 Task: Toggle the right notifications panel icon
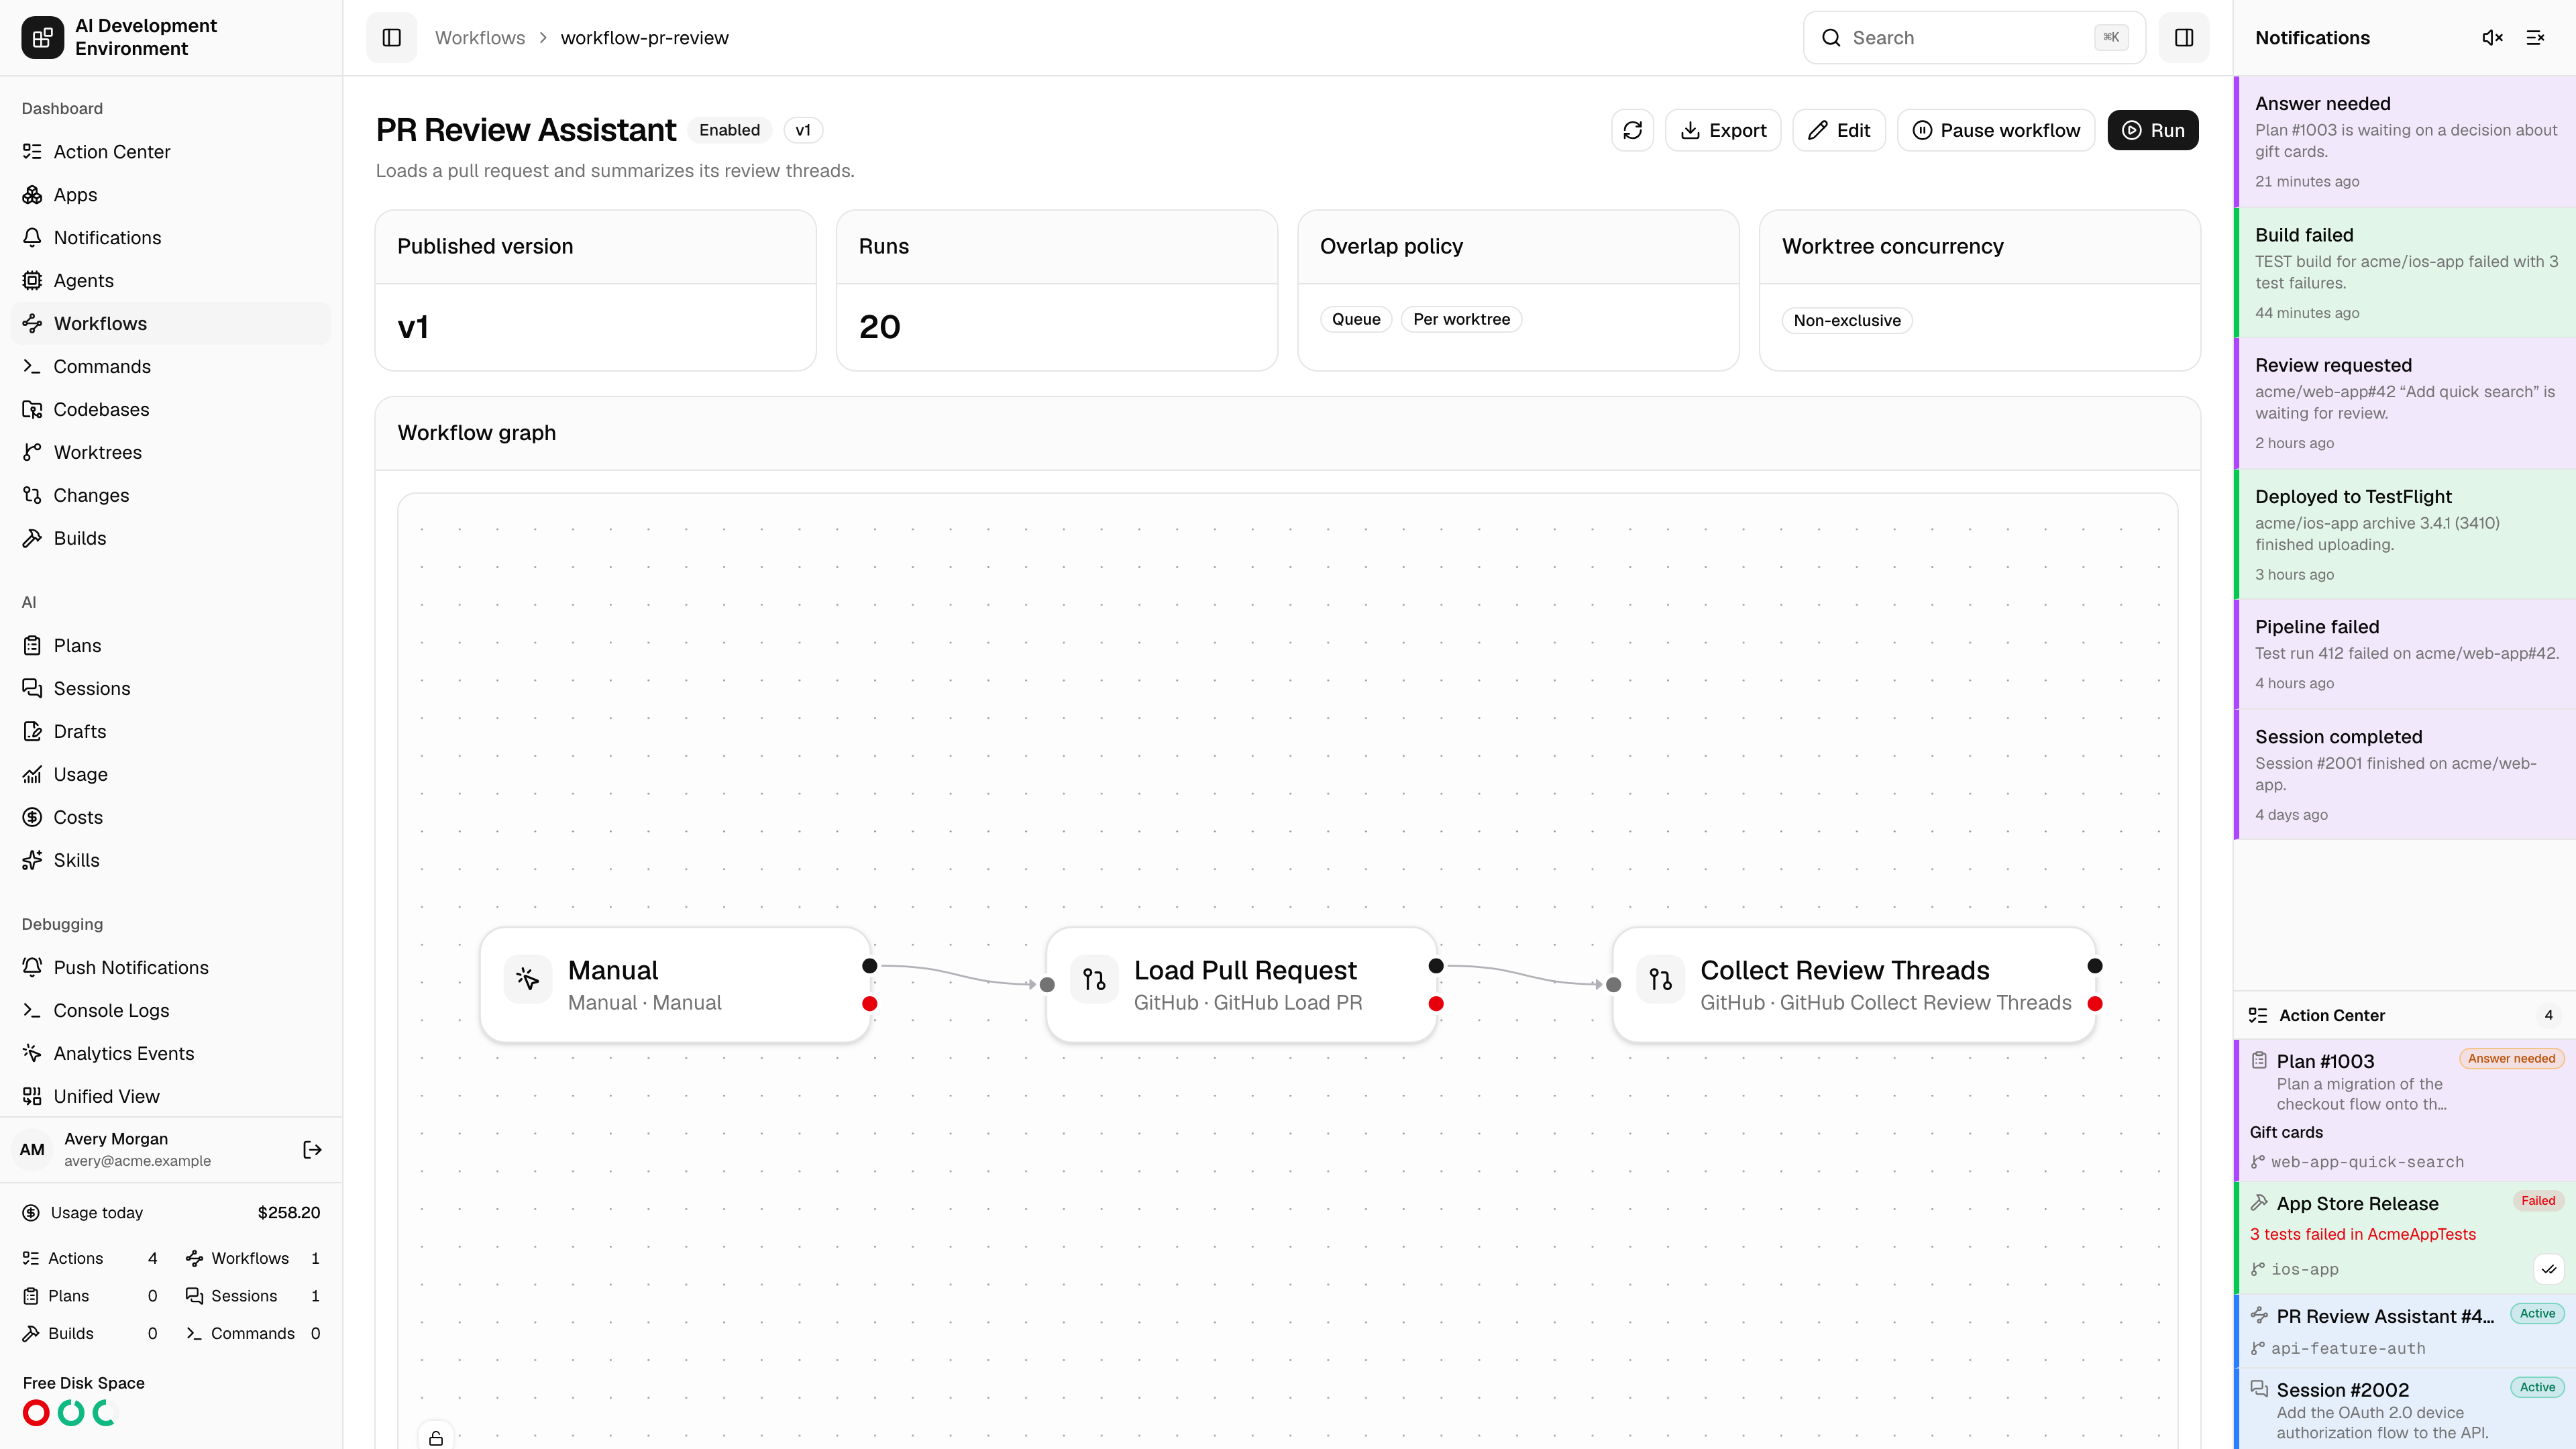tap(2184, 37)
